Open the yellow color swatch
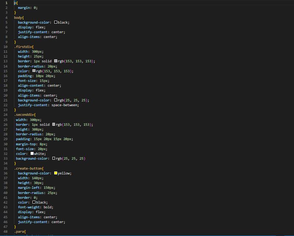Screen dimensions: 294x236 coord(56,173)
